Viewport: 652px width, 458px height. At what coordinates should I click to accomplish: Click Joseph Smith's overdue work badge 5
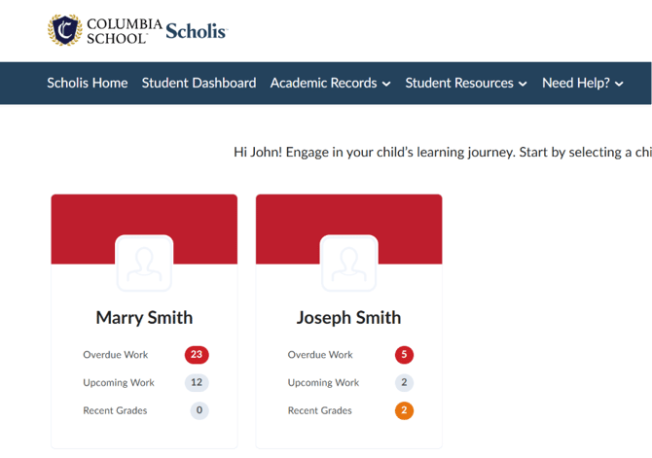pos(404,355)
